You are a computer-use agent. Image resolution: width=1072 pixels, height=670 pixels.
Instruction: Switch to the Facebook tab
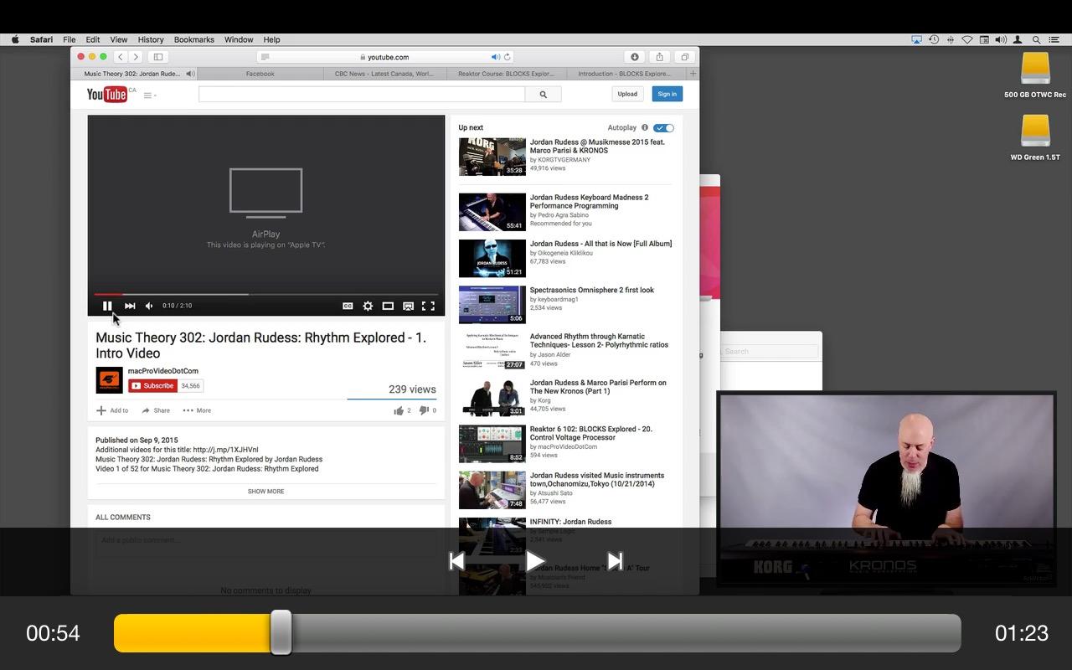click(x=260, y=74)
